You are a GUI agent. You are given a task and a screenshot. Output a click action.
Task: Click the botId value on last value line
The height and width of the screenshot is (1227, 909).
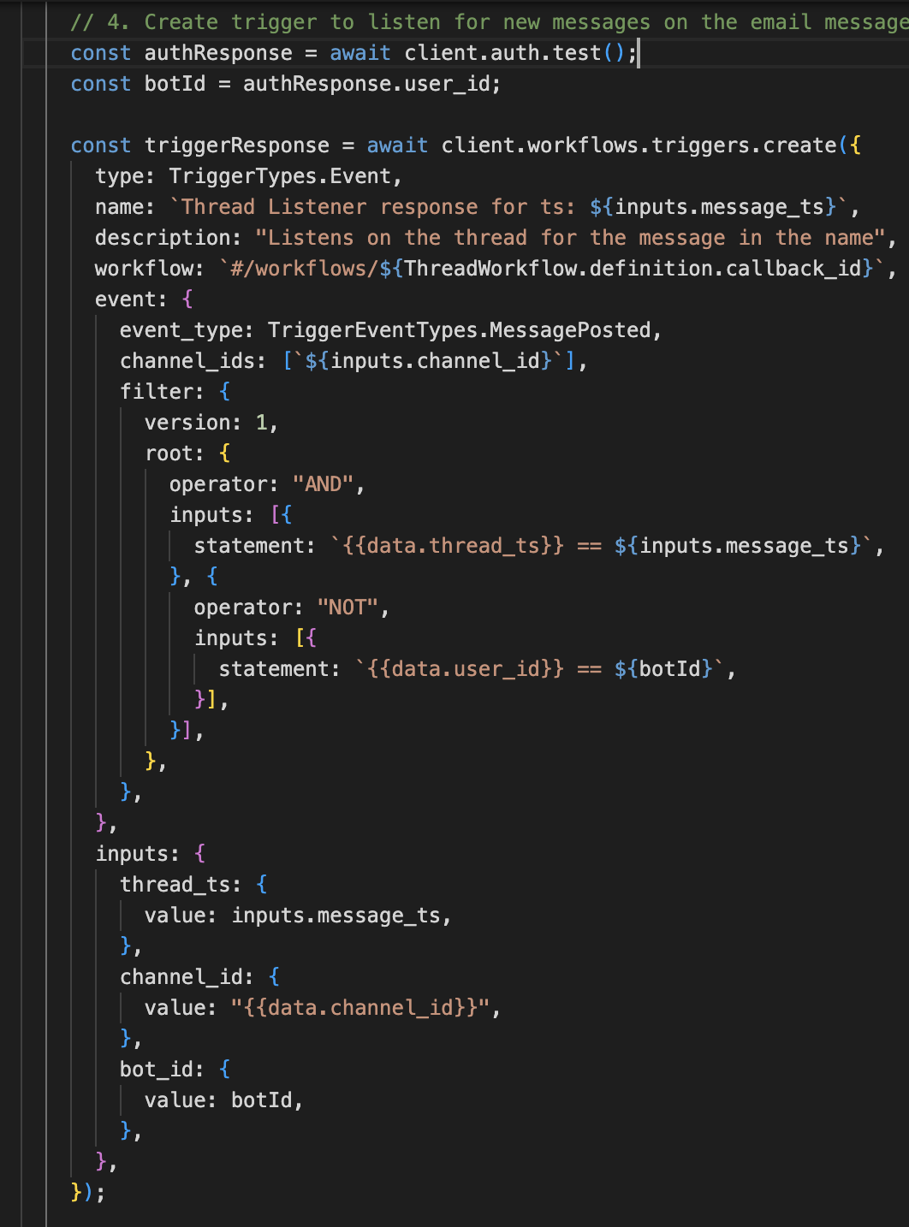[x=262, y=1100]
